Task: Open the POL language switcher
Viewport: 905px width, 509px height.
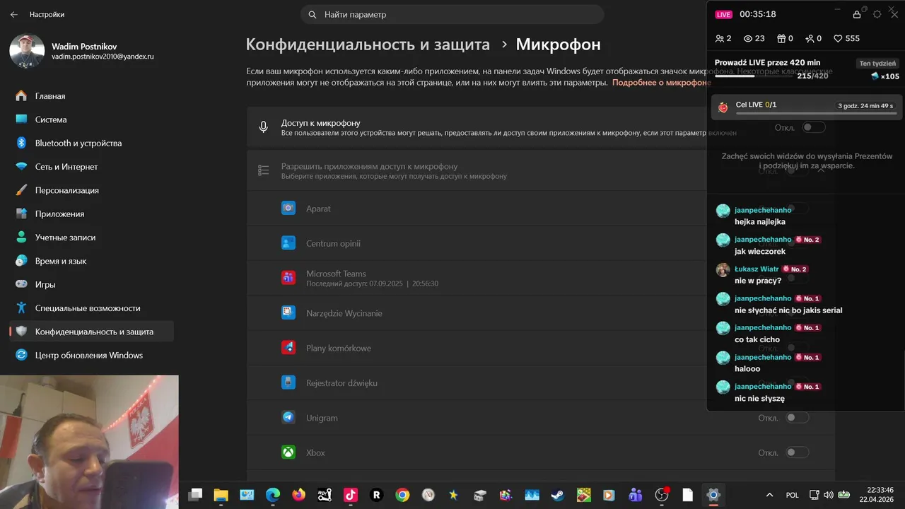Action: pos(793,495)
